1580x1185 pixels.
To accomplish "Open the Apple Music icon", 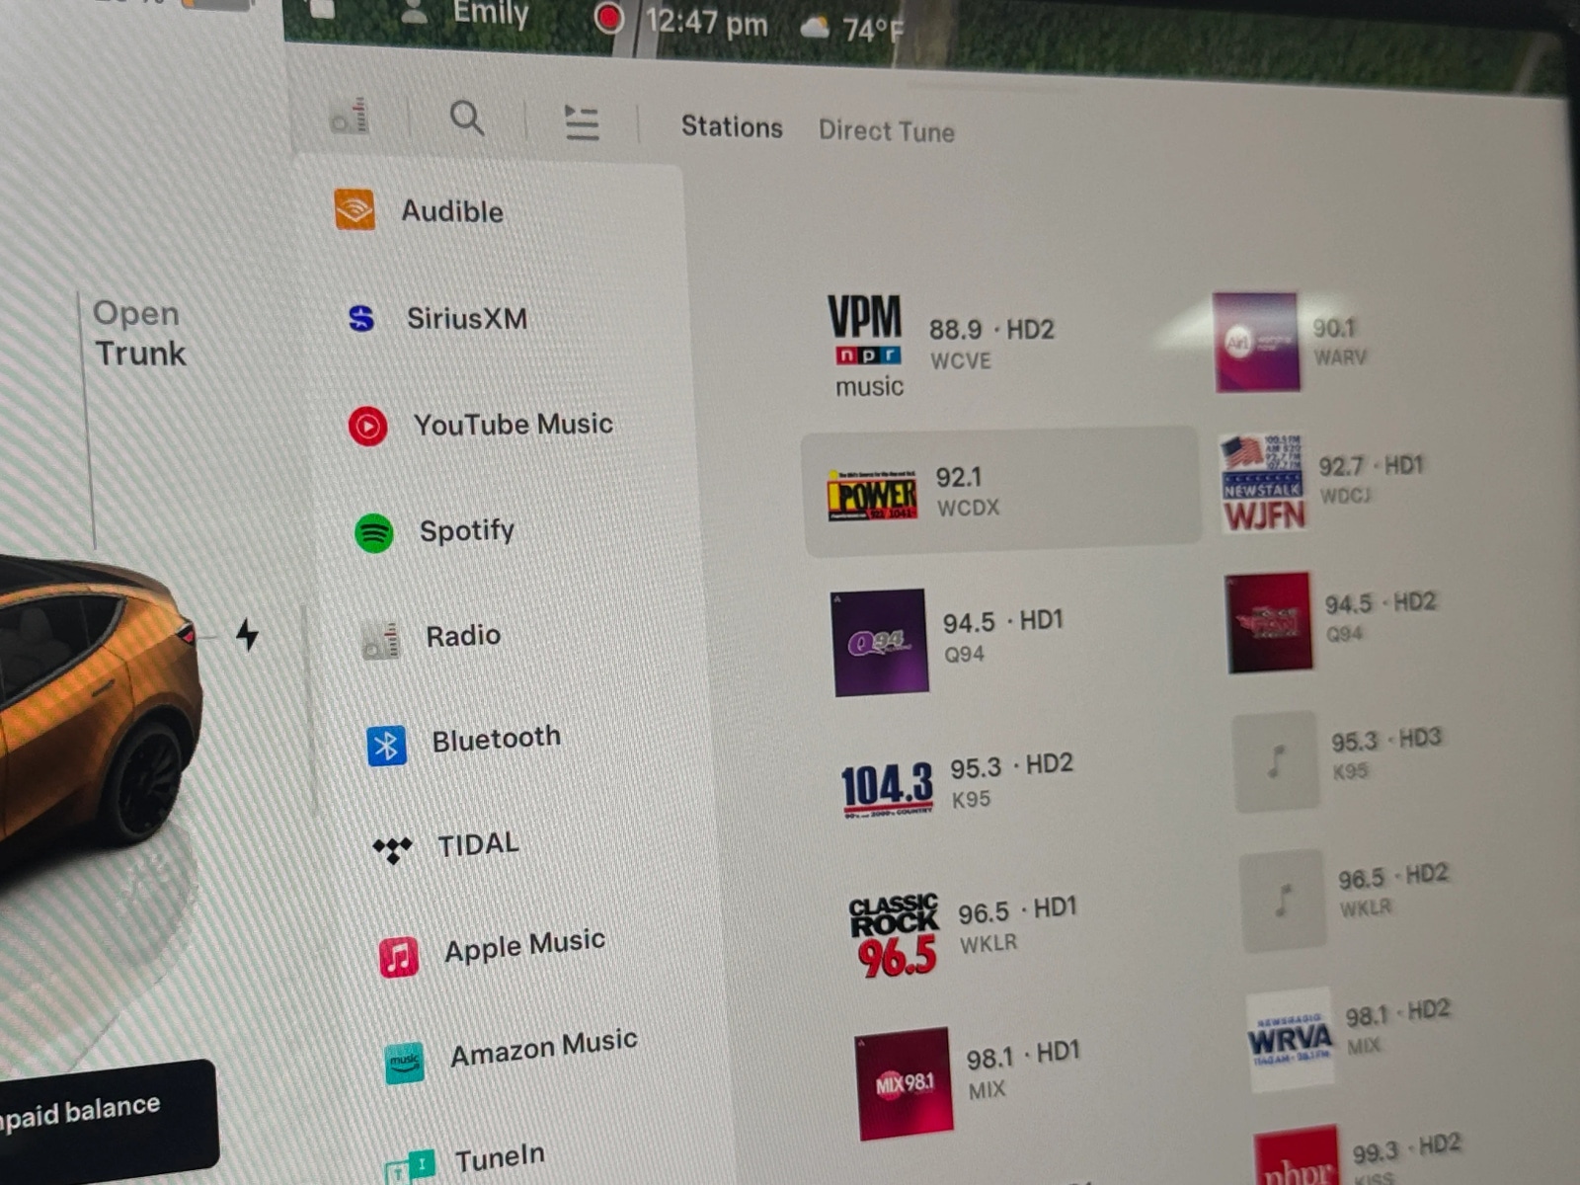I will (x=399, y=957).
